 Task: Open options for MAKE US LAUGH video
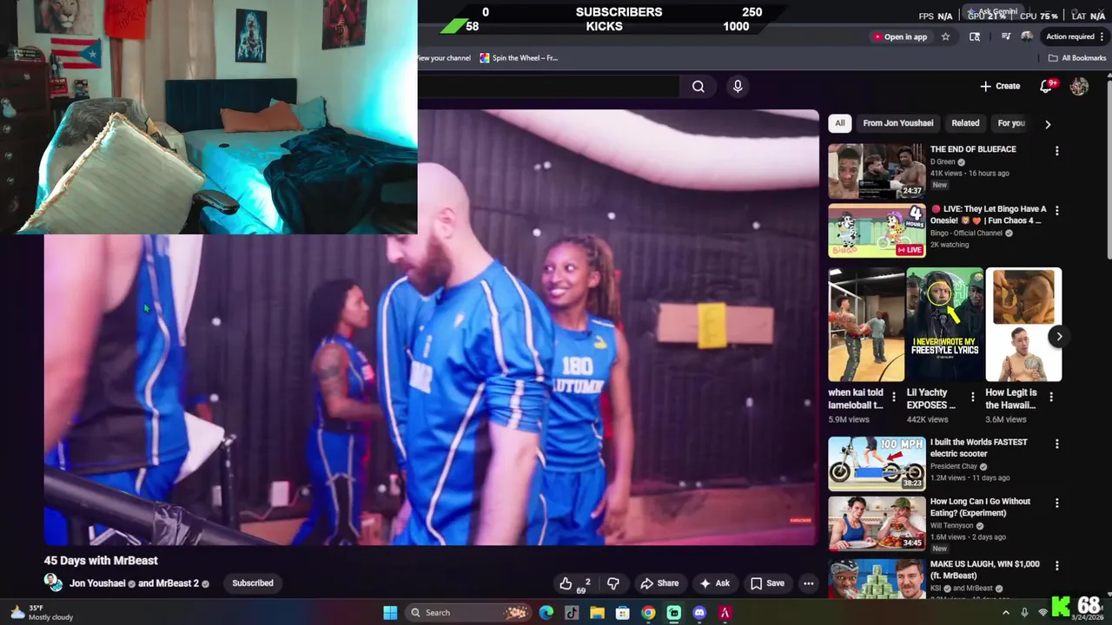point(1056,566)
